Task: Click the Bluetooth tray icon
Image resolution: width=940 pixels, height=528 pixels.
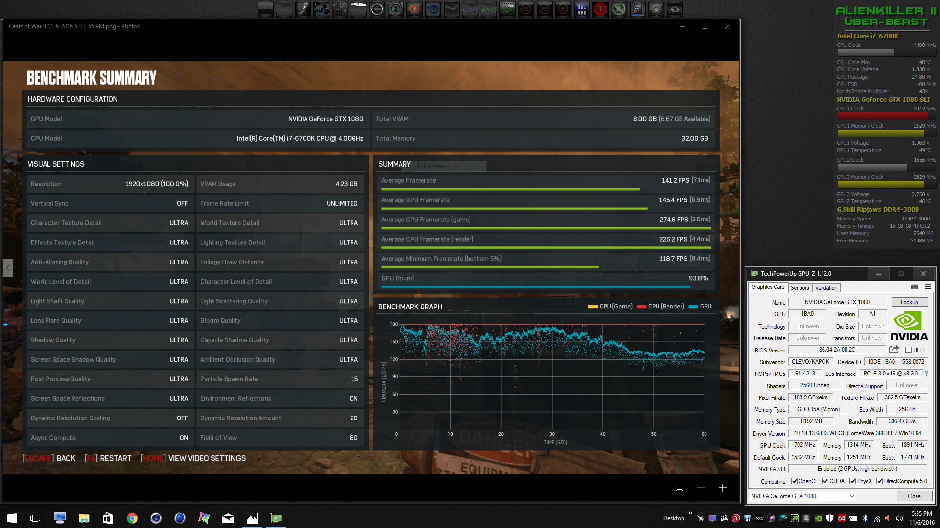Action: pyautogui.click(x=865, y=518)
